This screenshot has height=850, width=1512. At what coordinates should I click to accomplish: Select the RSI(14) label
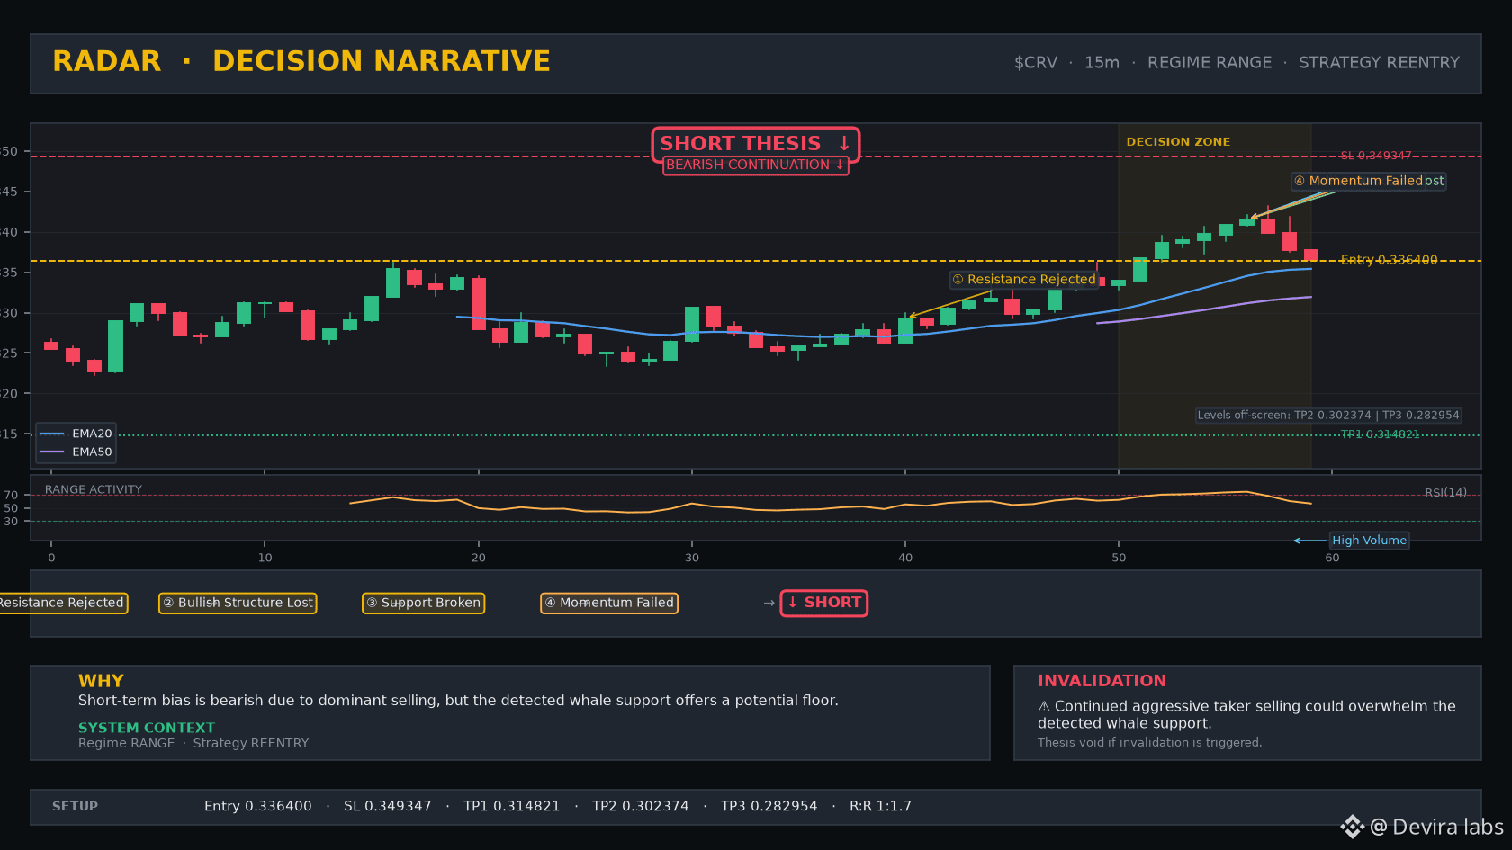(1445, 493)
